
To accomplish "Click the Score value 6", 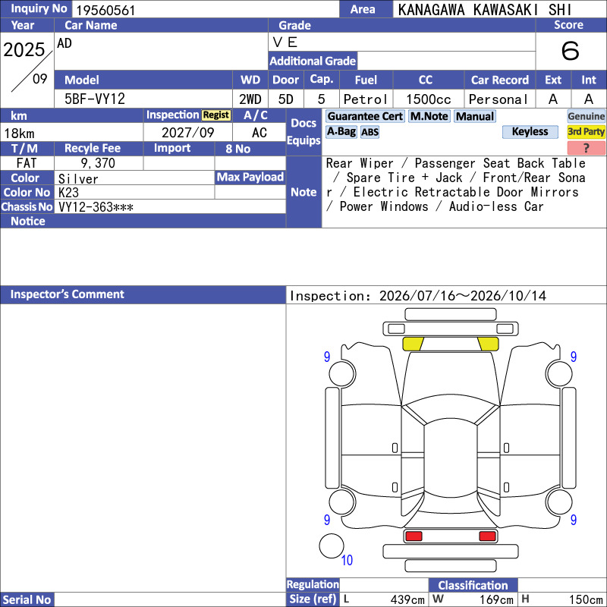I will point(571,51).
